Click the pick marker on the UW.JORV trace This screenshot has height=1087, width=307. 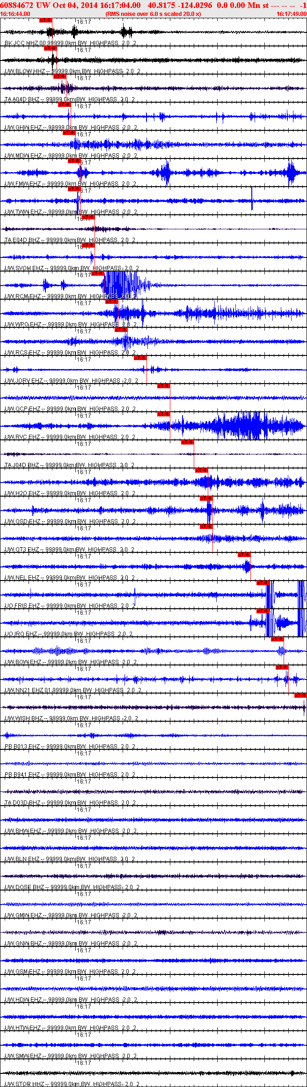(140, 358)
